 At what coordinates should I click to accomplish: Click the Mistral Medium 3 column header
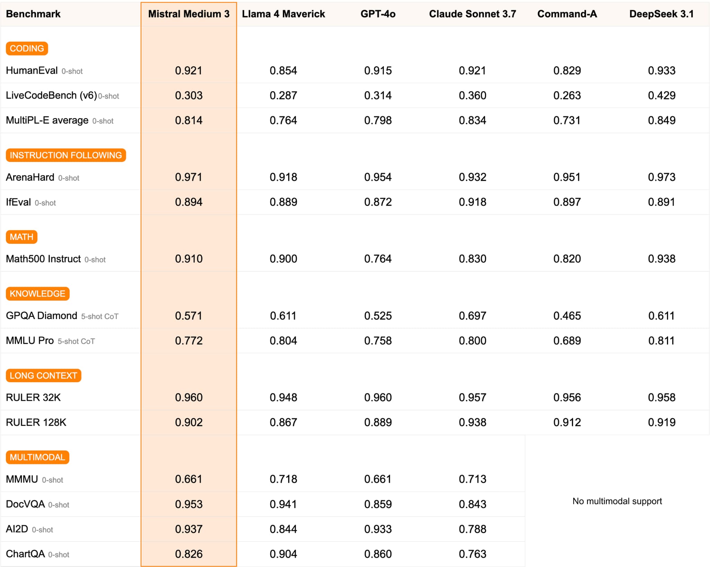189,14
